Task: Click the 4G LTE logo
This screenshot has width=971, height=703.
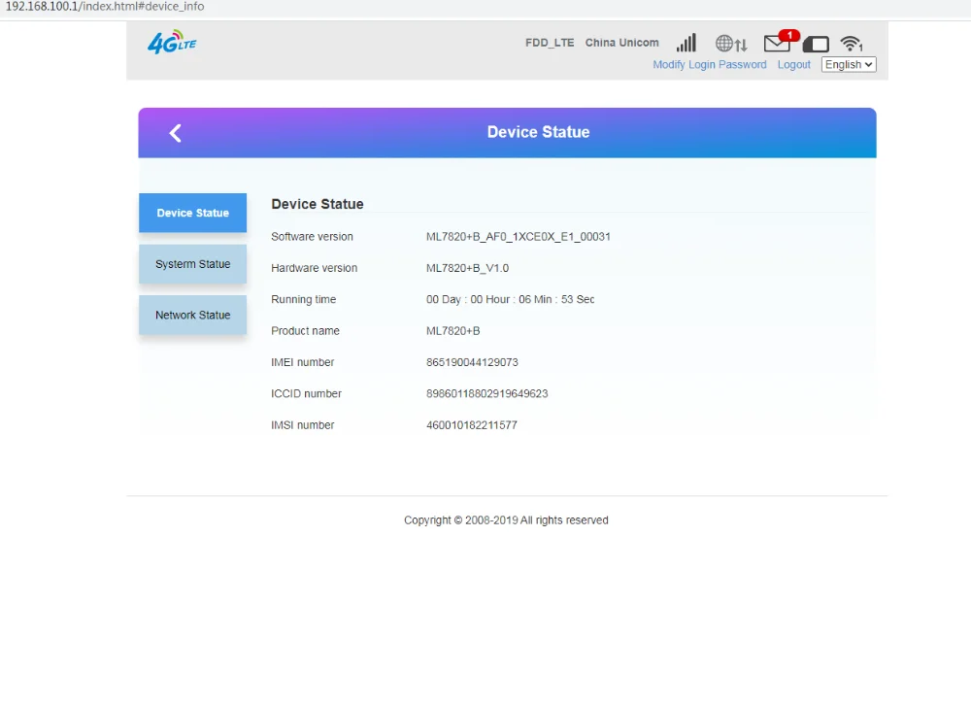Action: pos(172,42)
